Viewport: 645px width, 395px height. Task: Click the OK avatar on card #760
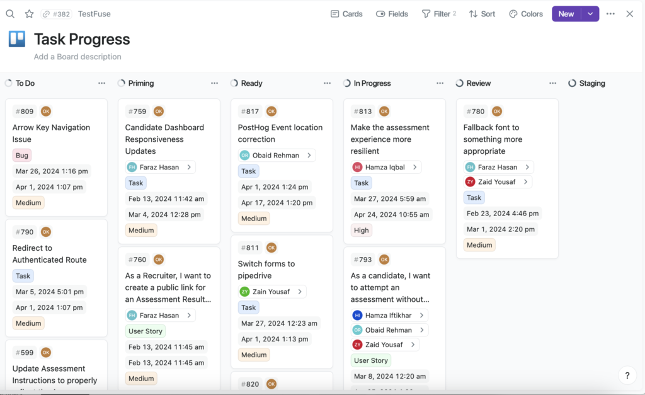pyautogui.click(x=158, y=260)
